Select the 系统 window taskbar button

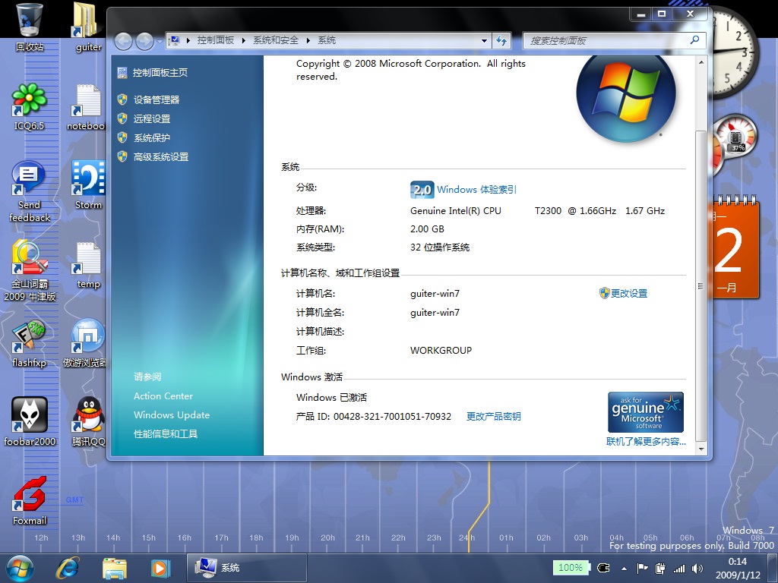pos(247,568)
